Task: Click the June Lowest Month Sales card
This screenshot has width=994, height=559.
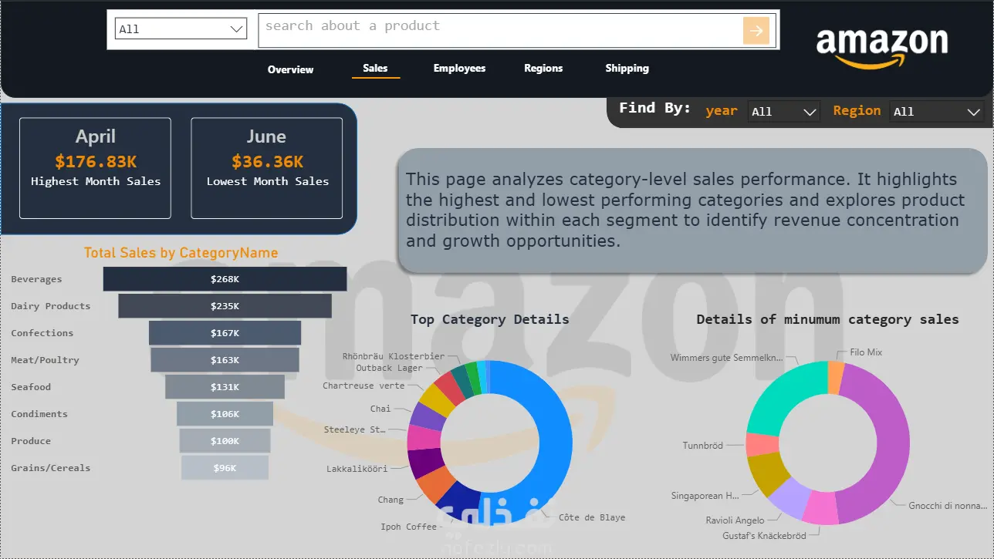Action: click(266, 168)
